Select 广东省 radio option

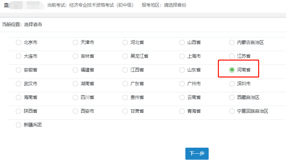[125, 84]
